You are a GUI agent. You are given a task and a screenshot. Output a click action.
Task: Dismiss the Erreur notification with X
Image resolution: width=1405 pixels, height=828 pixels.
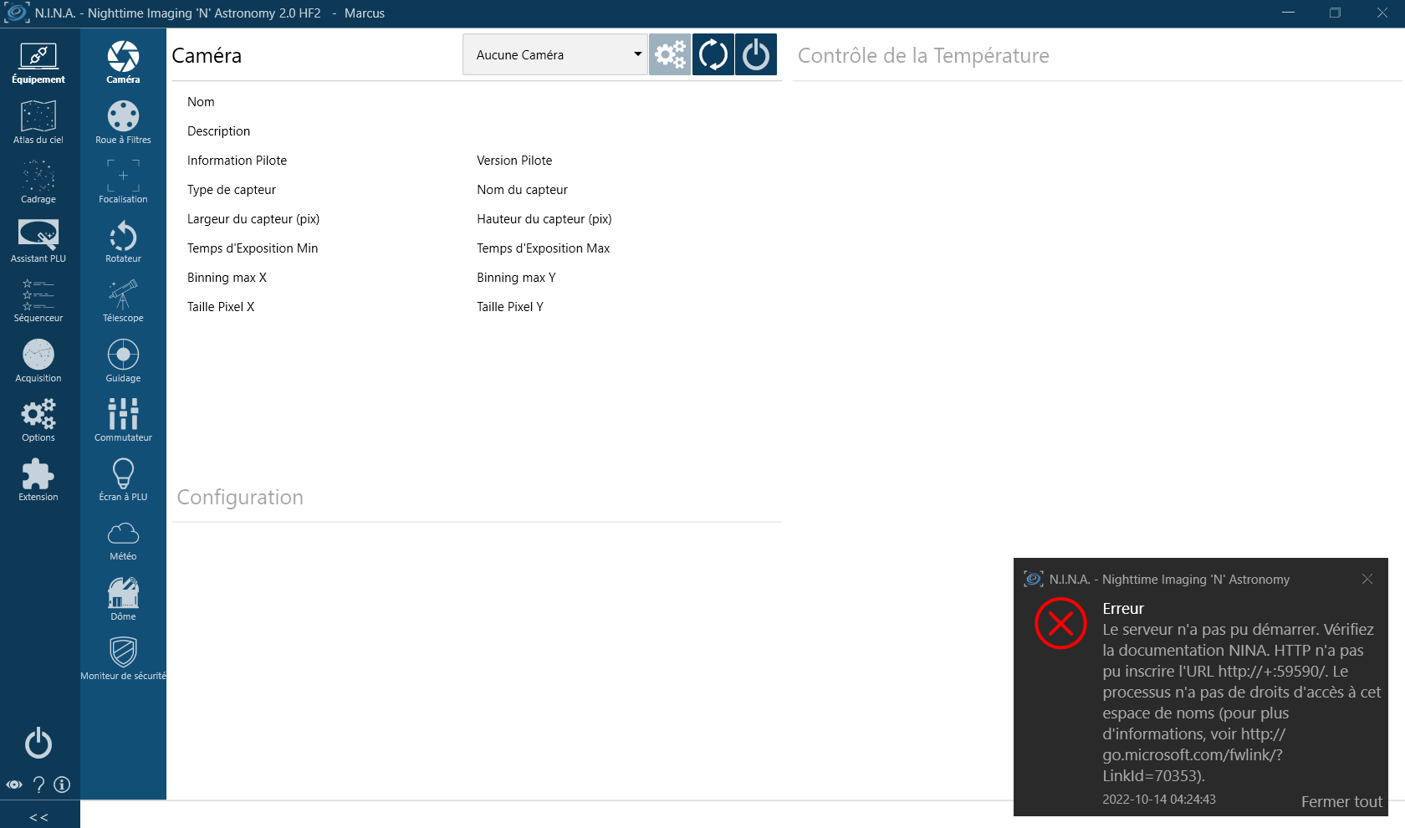click(x=1367, y=579)
